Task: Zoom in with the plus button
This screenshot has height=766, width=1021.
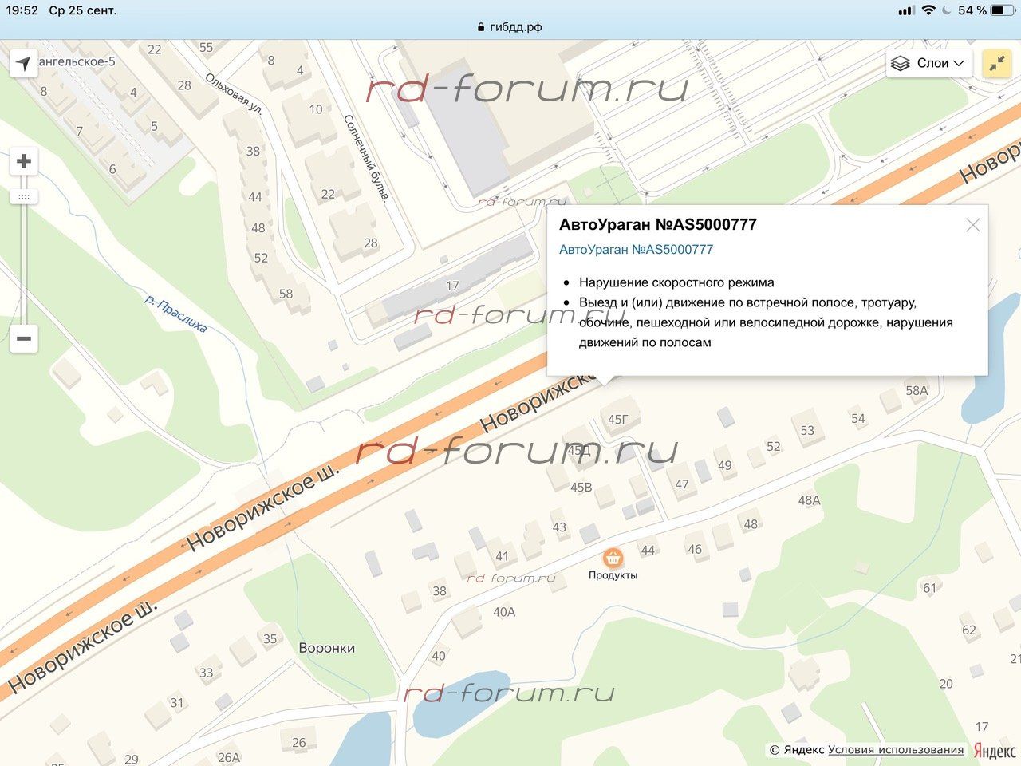Action: (24, 161)
